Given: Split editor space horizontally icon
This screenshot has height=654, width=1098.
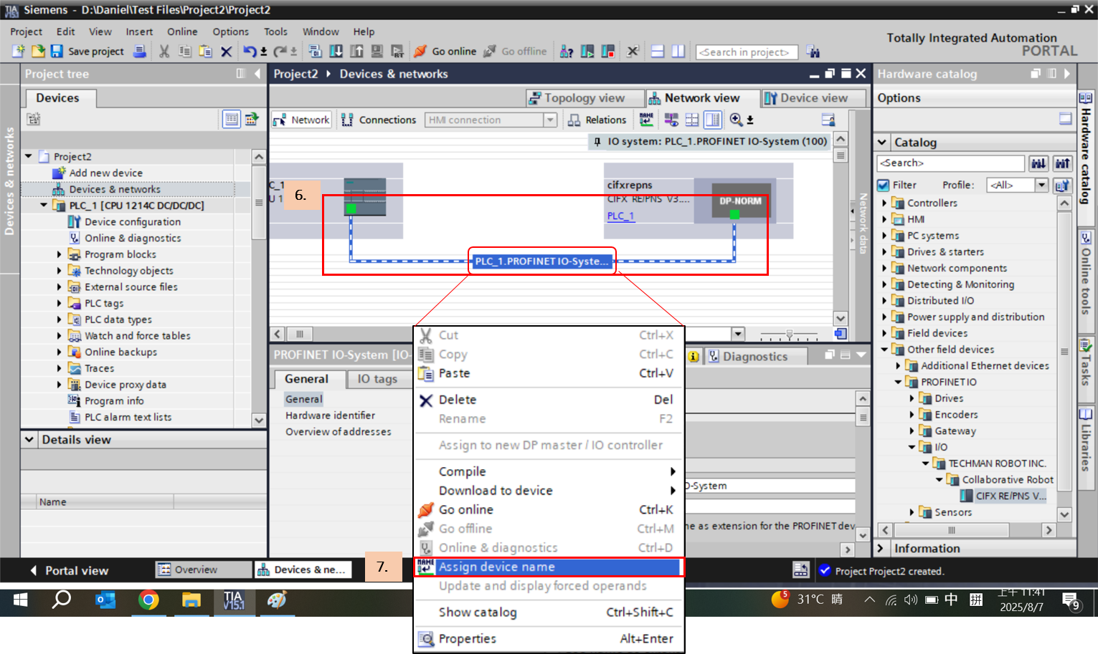Looking at the screenshot, I should pos(658,52).
